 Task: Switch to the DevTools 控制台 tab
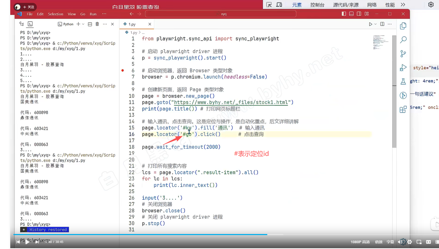(317, 5)
